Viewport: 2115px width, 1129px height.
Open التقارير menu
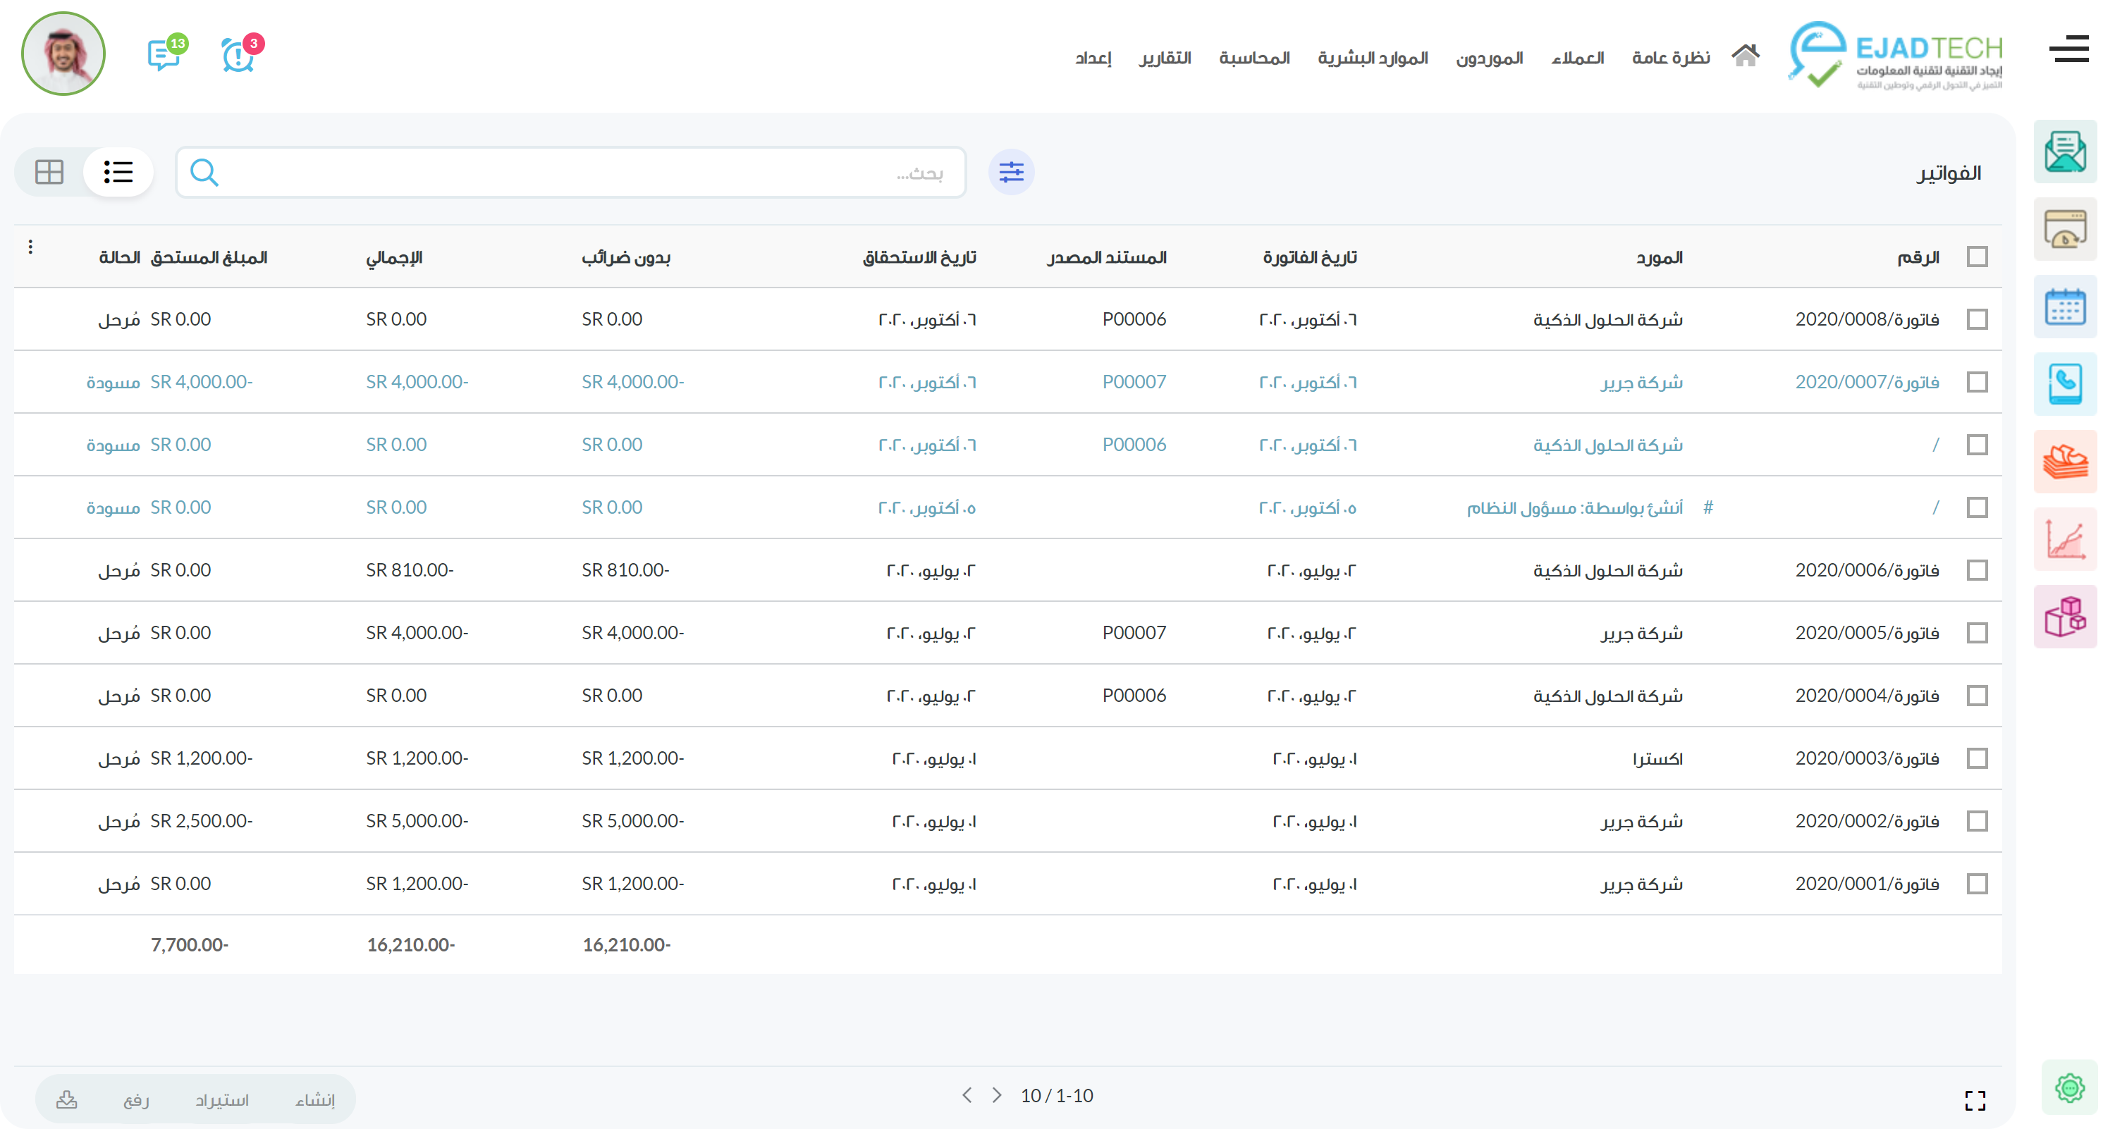coord(1164,58)
